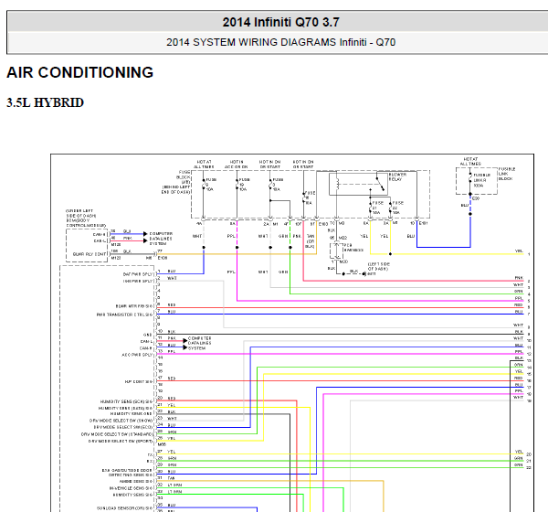Click DRV MODE SELECT SW (ECO) label
The width and height of the screenshot is (548, 512).
123,427
